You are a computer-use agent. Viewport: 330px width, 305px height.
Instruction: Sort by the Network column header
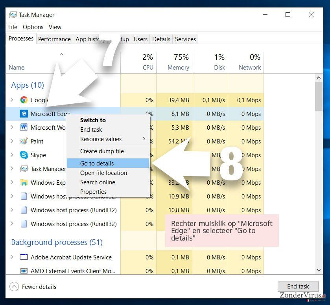tap(246, 62)
